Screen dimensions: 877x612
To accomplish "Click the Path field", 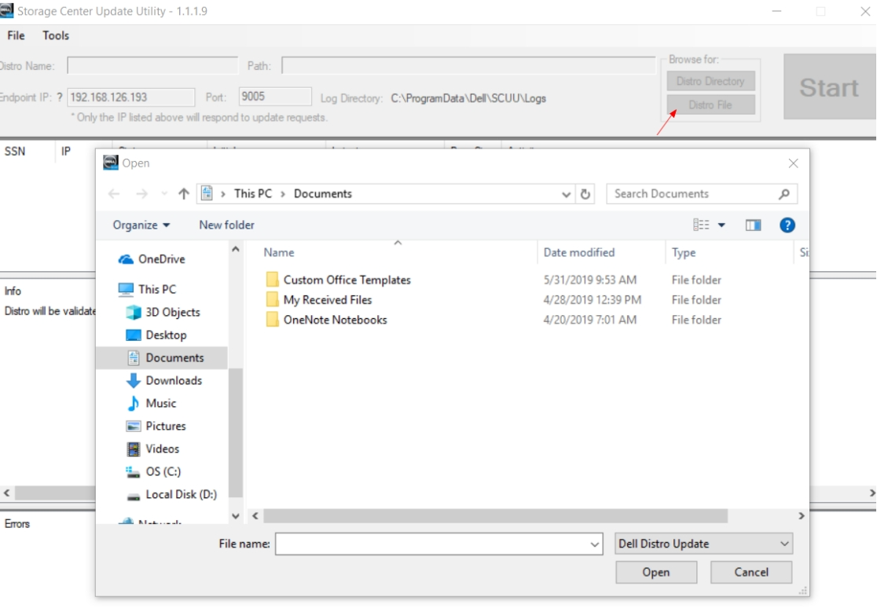I will pyautogui.click(x=468, y=66).
